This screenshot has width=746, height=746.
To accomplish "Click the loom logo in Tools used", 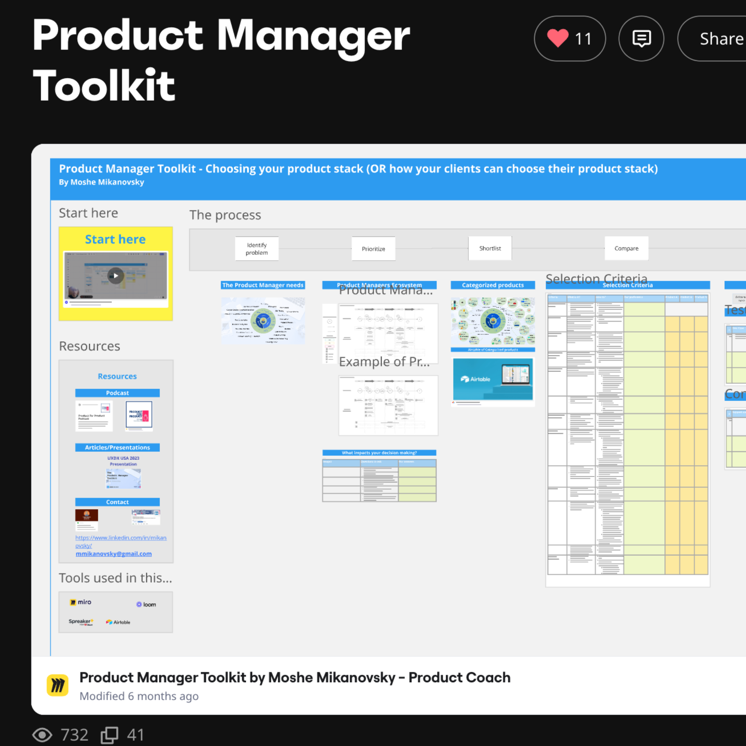I will 146,604.
